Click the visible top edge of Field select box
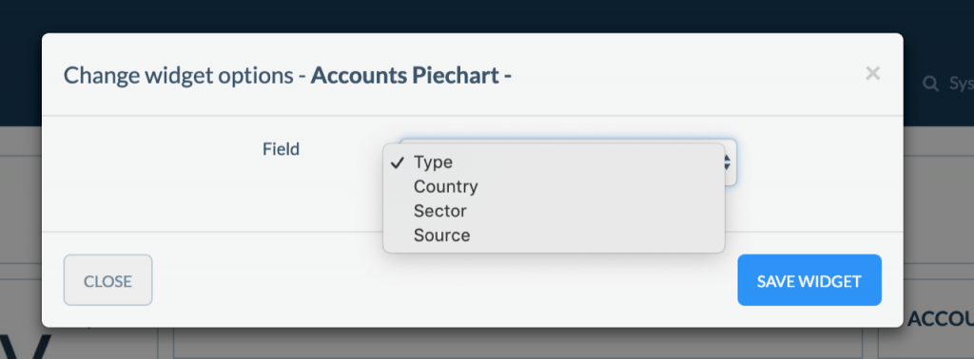 coord(569,141)
